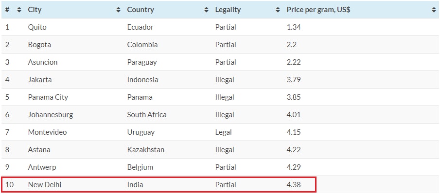Click the Bogota row city name
440x195 pixels.
pos(39,45)
